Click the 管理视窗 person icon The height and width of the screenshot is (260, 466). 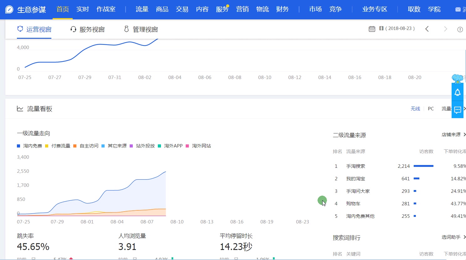pyautogui.click(x=127, y=29)
